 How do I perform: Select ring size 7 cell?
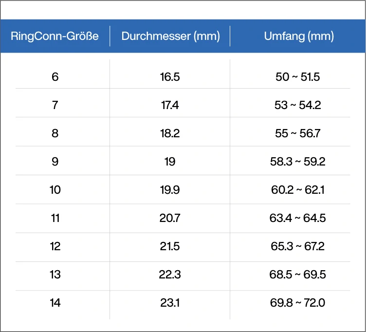(55, 105)
